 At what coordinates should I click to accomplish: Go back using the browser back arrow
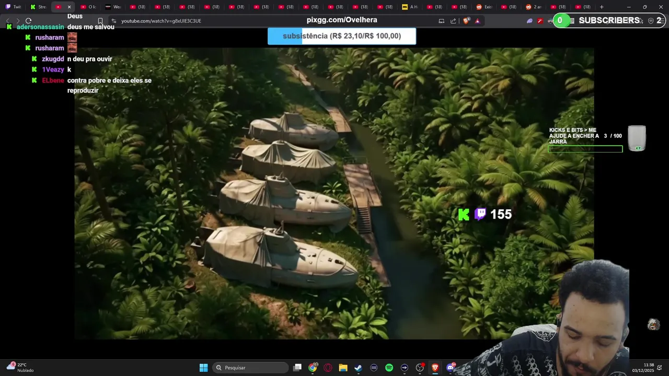7,21
